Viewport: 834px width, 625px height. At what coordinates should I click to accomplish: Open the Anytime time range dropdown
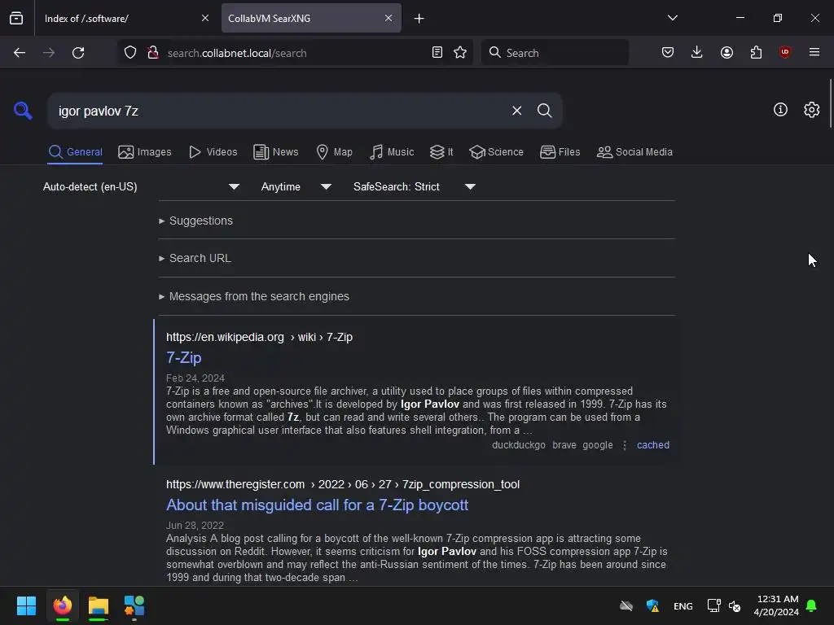point(296,186)
